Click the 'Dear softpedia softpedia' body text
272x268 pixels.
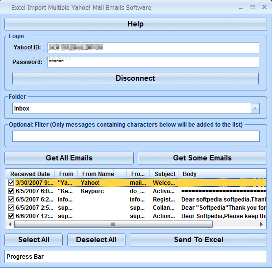tap(223, 200)
